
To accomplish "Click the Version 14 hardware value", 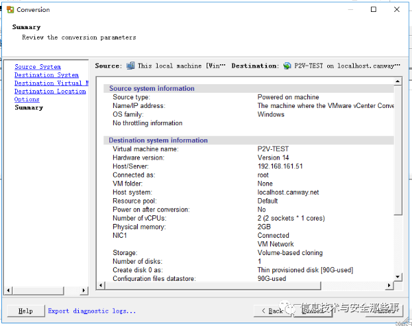I will (x=274, y=158).
